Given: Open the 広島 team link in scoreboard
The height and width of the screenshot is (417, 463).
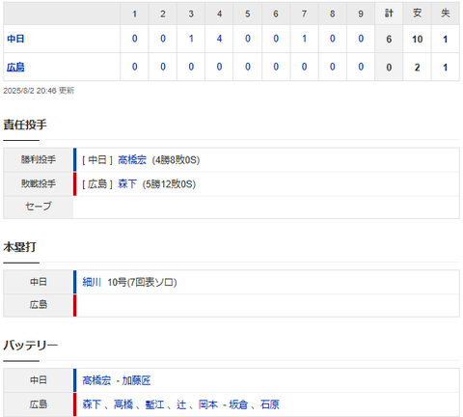Looking at the screenshot, I should tap(15, 68).
